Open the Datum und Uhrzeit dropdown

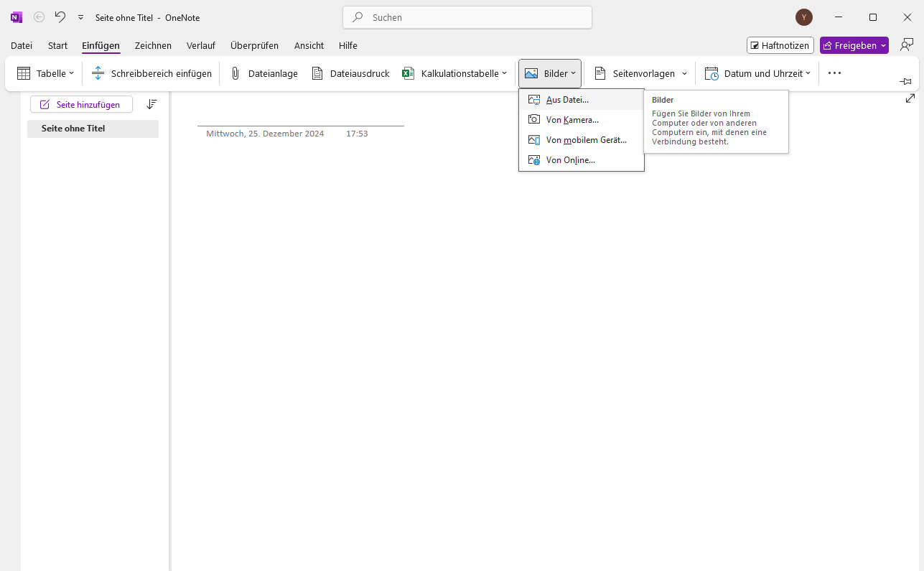757,73
